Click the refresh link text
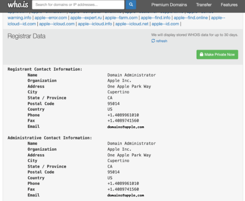 tap(162, 41)
